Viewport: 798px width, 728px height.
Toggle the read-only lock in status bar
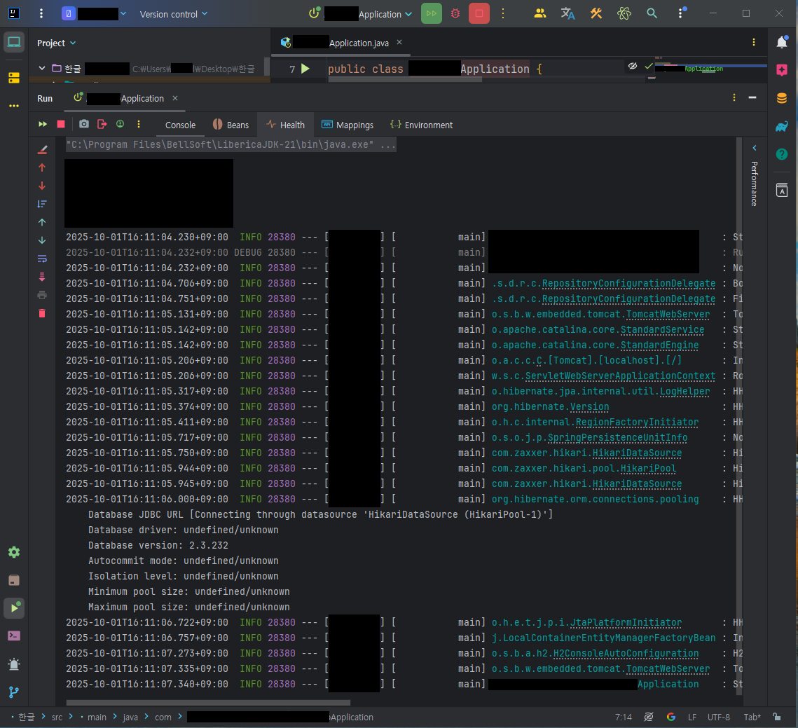(776, 717)
